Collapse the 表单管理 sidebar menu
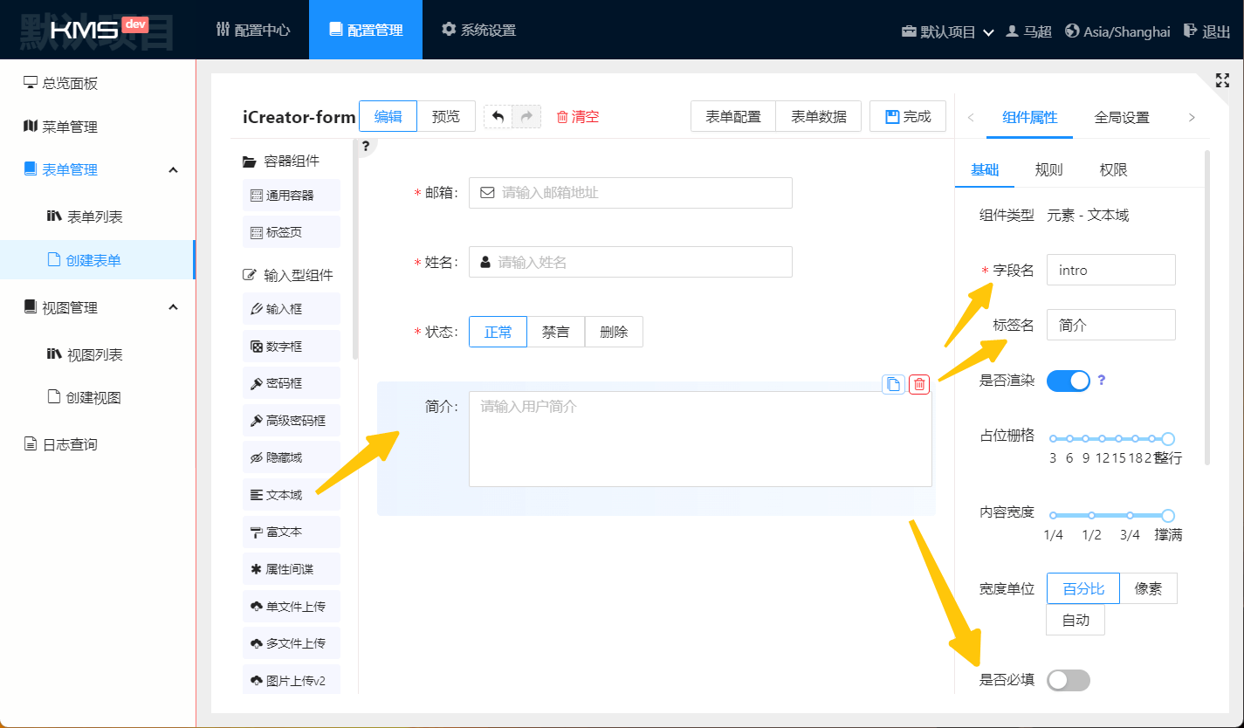This screenshot has width=1244, height=728. (x=173, y=169)
